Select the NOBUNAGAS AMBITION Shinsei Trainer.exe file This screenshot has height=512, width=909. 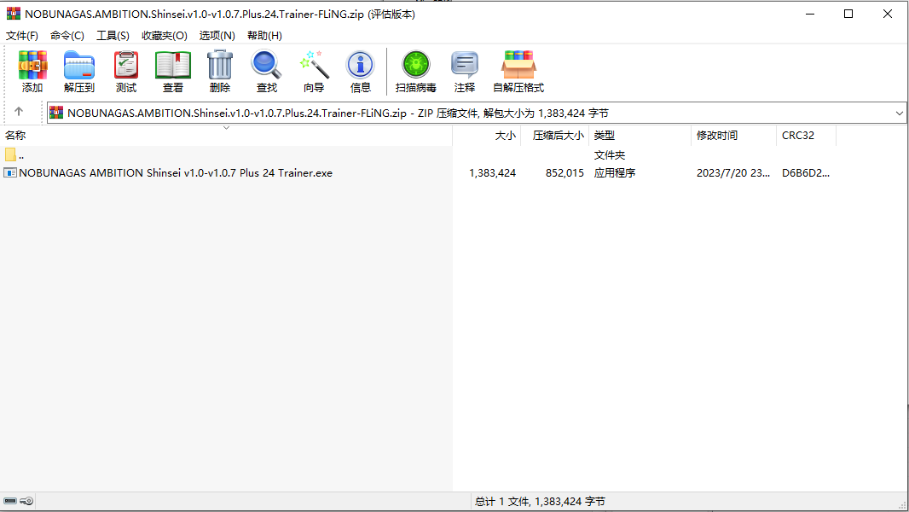[x=175, y=172]
